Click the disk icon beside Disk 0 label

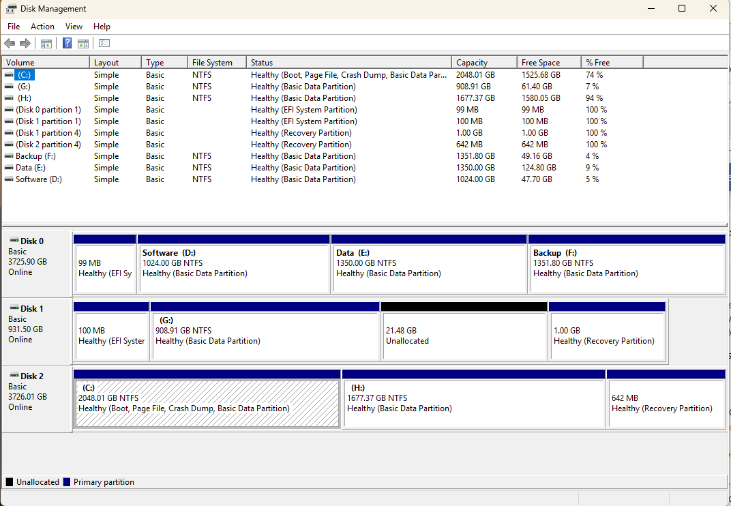[x=14, y=241]
